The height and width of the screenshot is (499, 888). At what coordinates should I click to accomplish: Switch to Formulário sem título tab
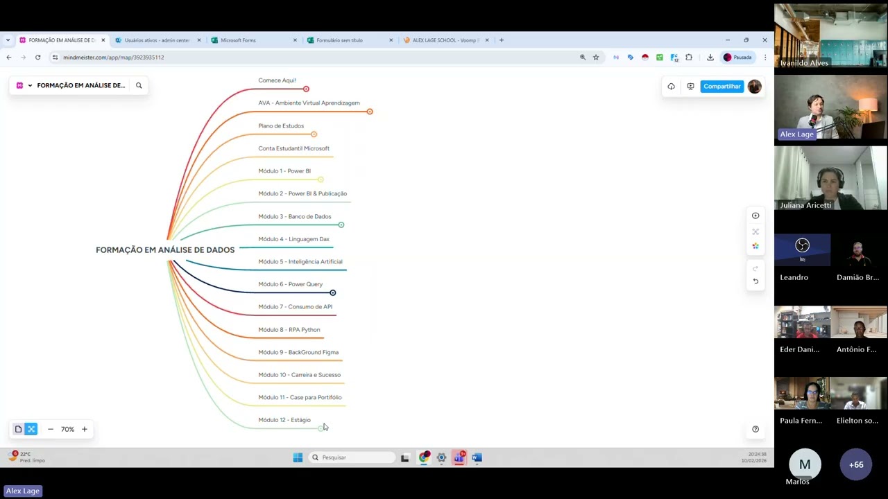350,40
